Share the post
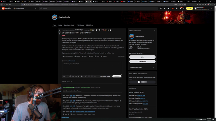Image resolution: width=216 pixels, height=121 pixels. click(84, 56)
